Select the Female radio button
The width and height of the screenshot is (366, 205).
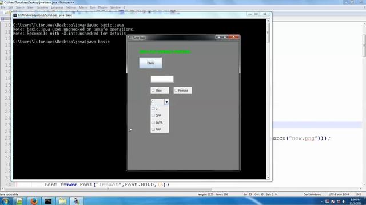(x=183, y=91)
